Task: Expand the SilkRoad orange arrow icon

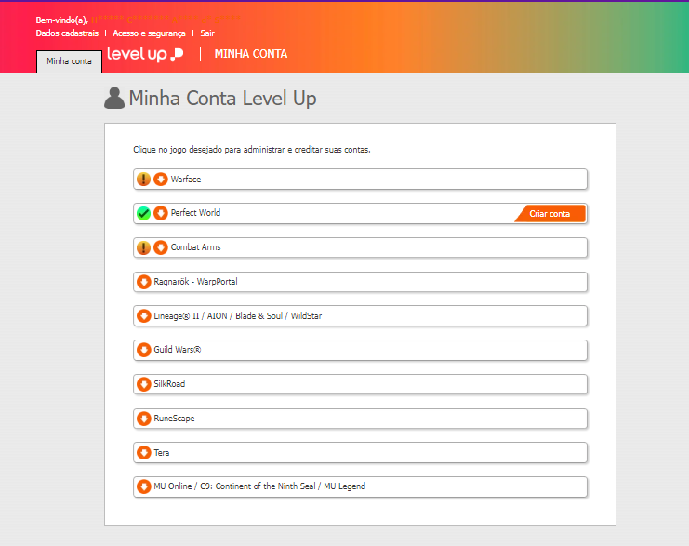Action: click(x=144, y=384)
